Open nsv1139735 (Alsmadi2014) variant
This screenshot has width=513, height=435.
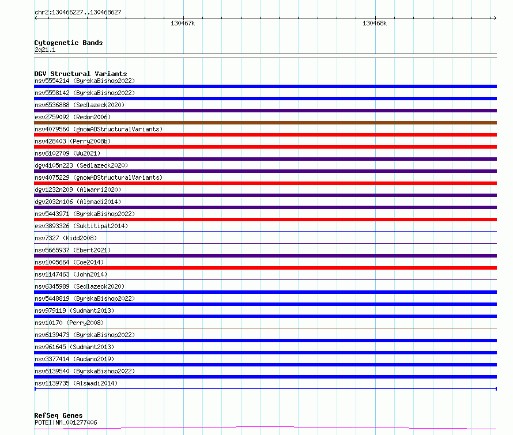click(x=76, y=383)
